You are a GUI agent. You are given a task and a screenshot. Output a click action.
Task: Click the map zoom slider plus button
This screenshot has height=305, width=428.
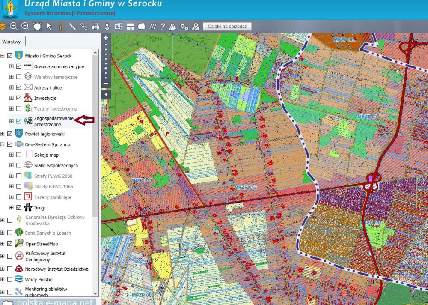pos(106,38)
